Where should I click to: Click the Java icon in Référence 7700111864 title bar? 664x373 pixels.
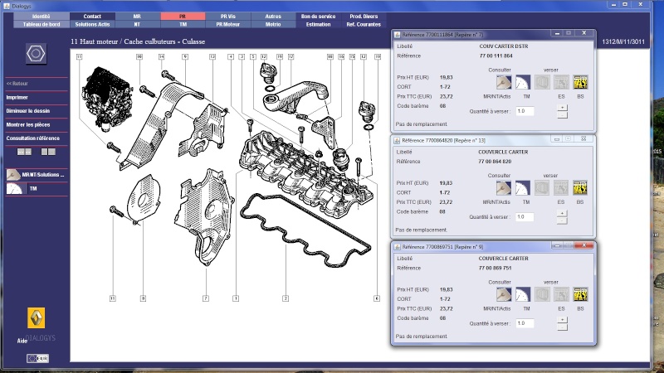[x=398, y=35]
